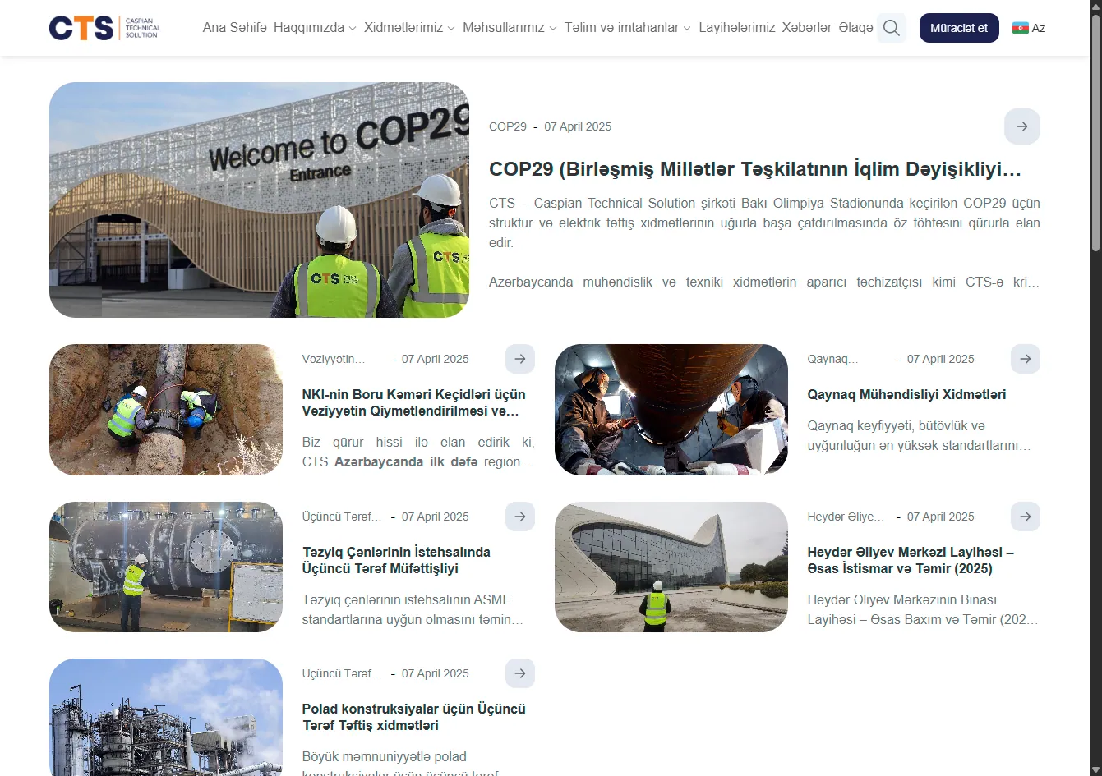1102x776 pixels.
Task: Click arrow icon for Təzyiq Çənlərinin article
Action: click(x=520, y=517)
